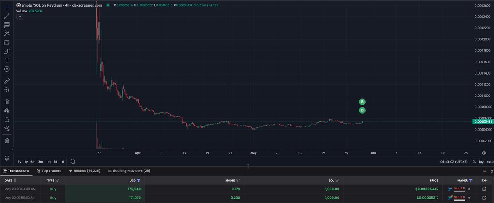Image resolution: width=494 pixels, height=203 pixels.
Task: Open TXN link for 07:59:52 AM buy
Action: point(484,198)
